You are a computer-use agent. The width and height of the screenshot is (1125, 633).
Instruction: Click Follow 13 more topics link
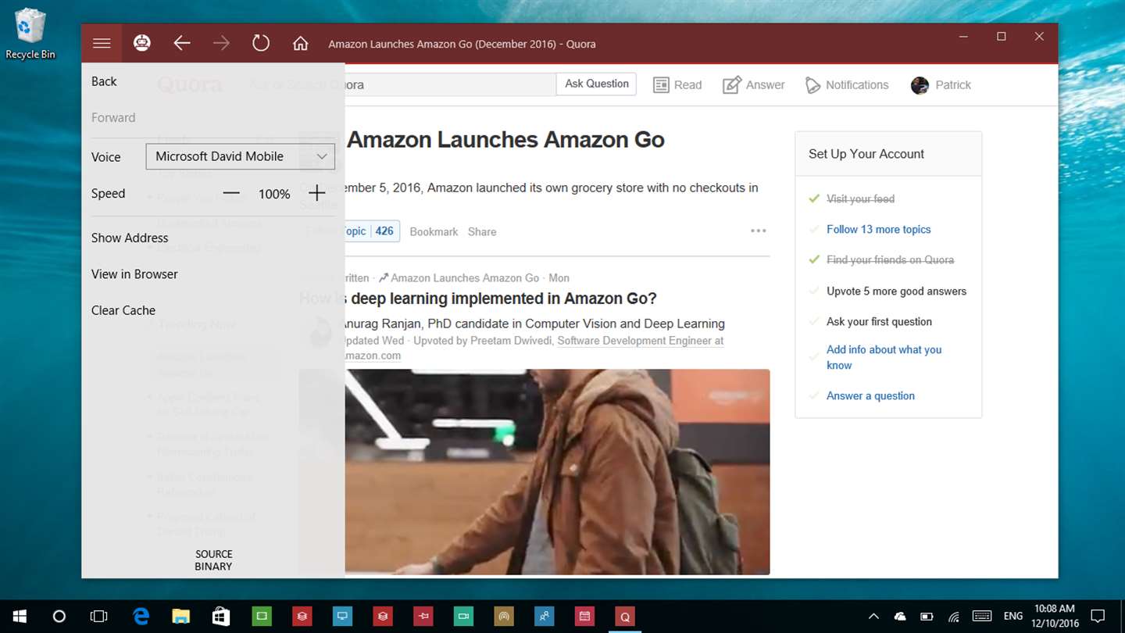click(x=879, y=229)
